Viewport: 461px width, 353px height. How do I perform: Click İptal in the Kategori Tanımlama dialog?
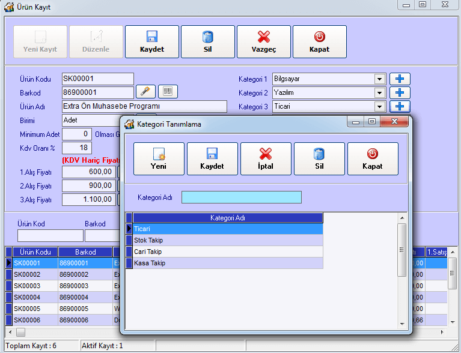click(x=266, y=159)
